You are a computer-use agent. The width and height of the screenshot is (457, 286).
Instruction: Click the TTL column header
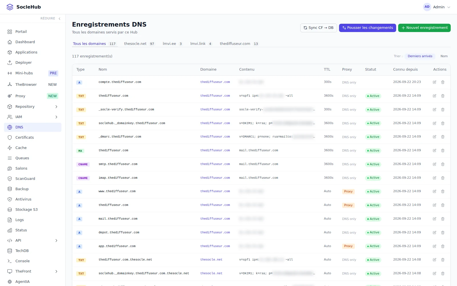point(327,69)
